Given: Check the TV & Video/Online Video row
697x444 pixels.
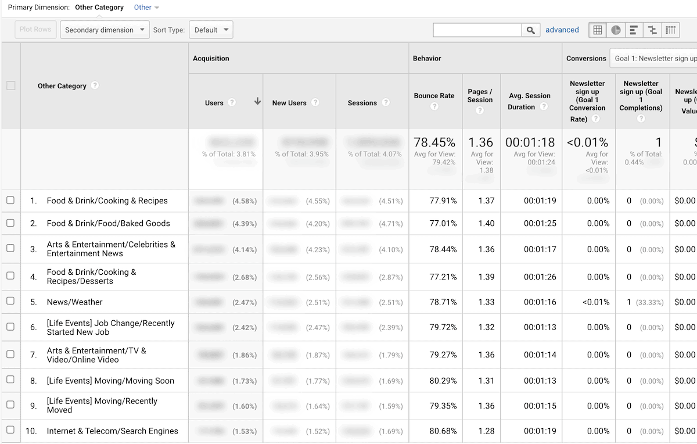Looking at the screenshot, I should [10, 354].
